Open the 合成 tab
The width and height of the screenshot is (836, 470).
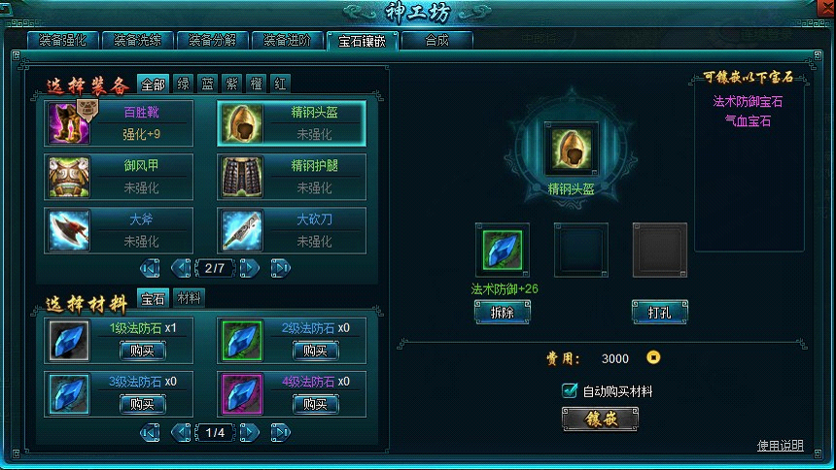point(437,41)
